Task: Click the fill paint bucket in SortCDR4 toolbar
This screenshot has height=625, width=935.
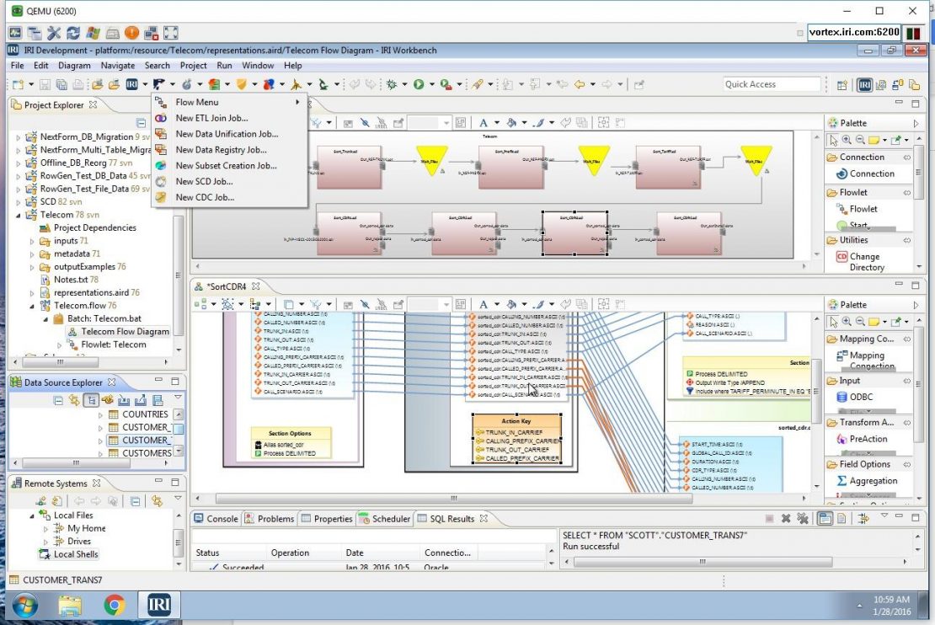Action: click(511, 304)
